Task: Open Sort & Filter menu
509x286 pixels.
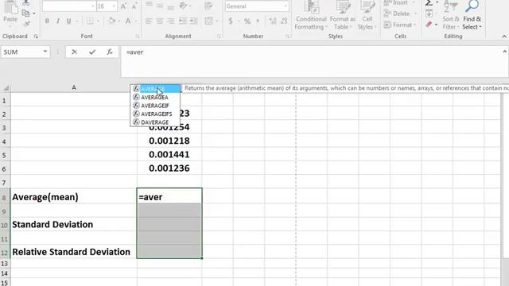Action: pos(451,15)
